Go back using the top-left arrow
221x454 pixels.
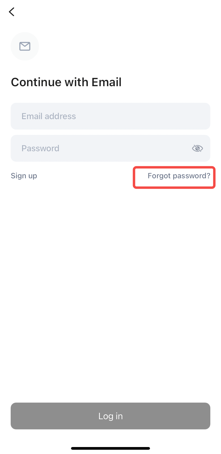[12, 12]
